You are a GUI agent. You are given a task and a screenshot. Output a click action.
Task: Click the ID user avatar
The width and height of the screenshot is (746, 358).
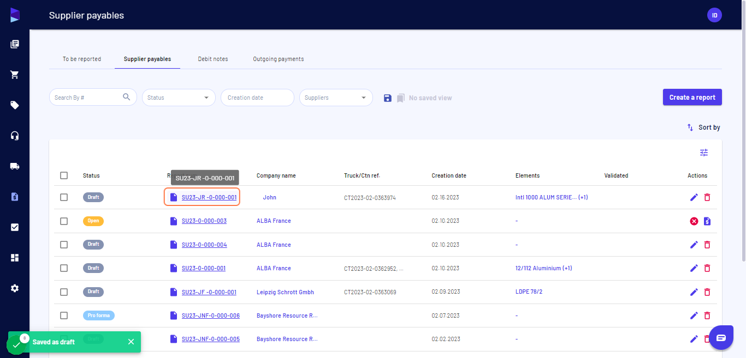(714, 15)
